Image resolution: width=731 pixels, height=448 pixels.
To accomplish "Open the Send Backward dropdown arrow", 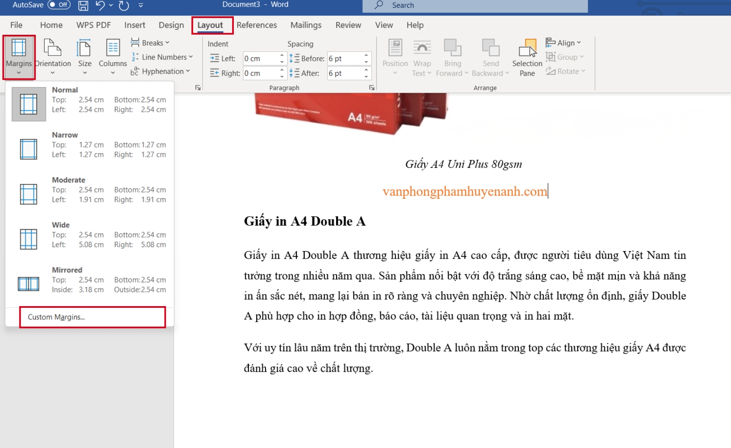I will [x=507, y=73].
